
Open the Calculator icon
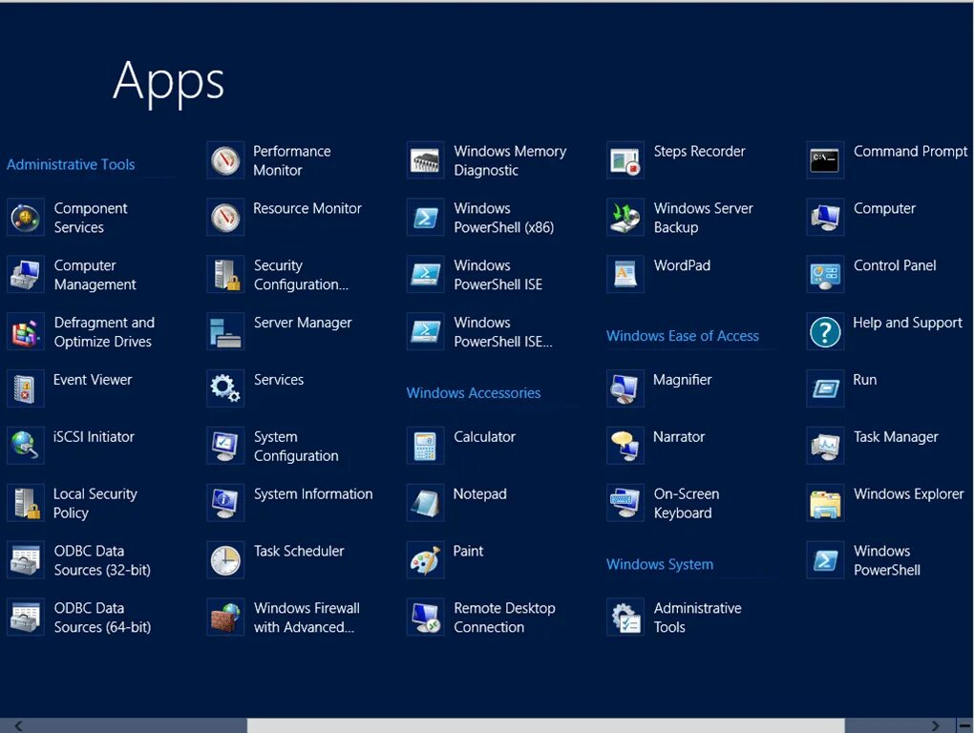coord(426,446)
